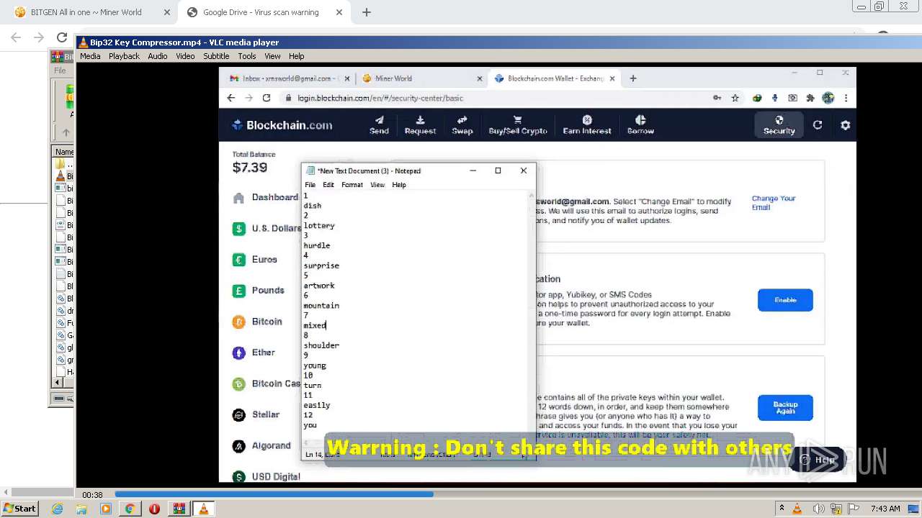Switch to BITGEN All in one browser tab

[x=86, y=12]
